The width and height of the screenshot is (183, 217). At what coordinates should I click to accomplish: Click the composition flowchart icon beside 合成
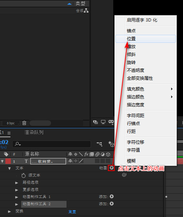86,10
